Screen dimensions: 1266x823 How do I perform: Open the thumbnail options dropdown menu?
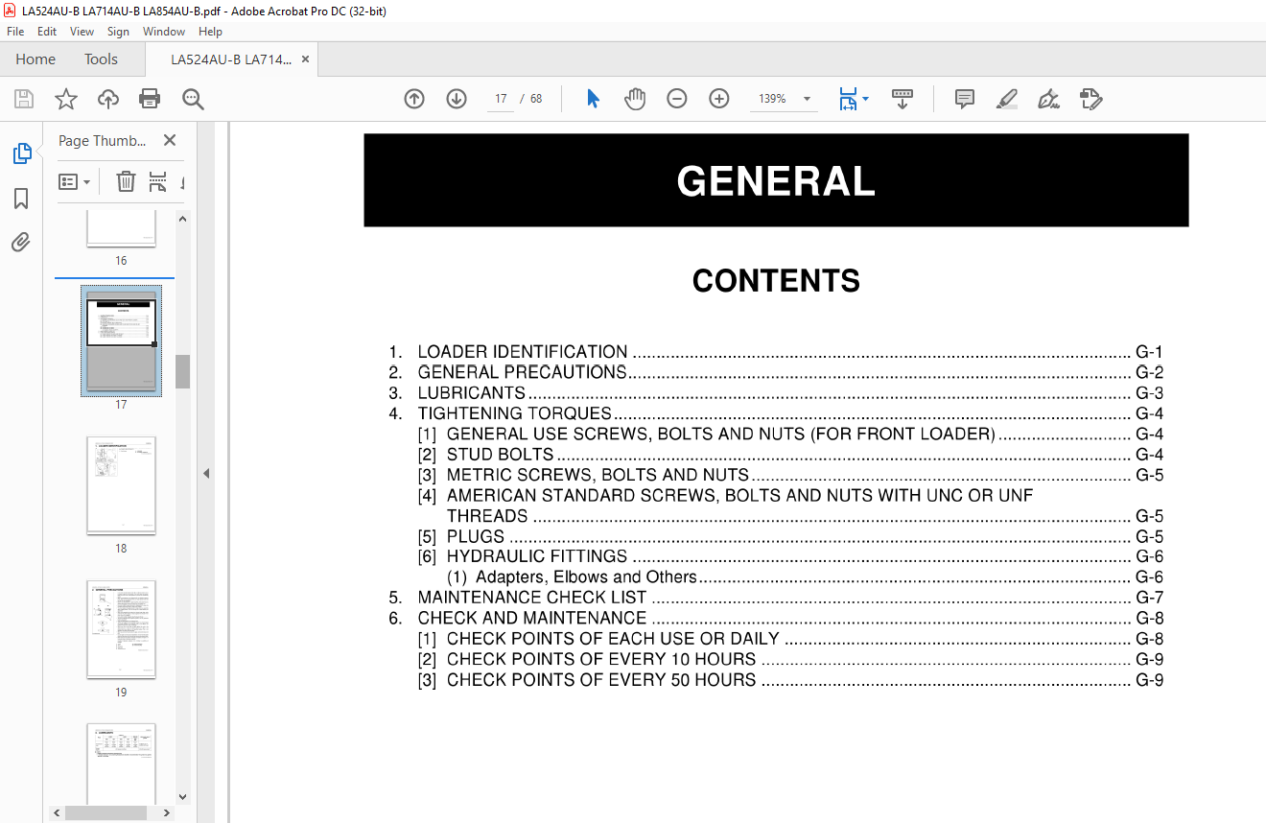point(75,181)
